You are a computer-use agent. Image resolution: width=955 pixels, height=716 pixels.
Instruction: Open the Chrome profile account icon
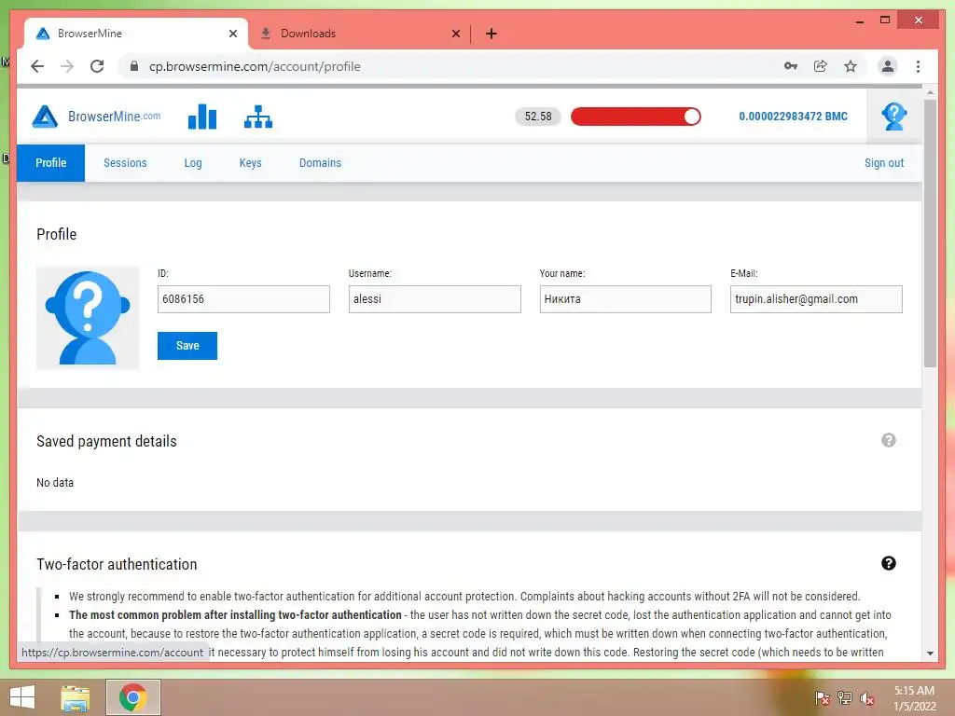pos(888,66)
